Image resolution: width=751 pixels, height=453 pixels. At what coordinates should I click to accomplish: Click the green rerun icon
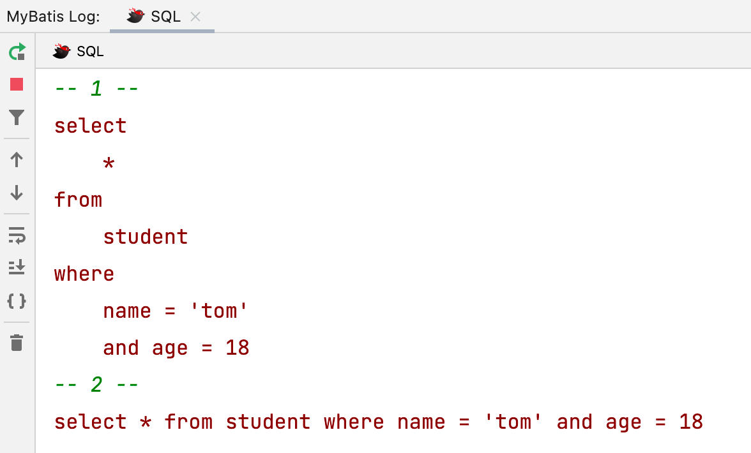pyautogui.click(x=17, y=52)
